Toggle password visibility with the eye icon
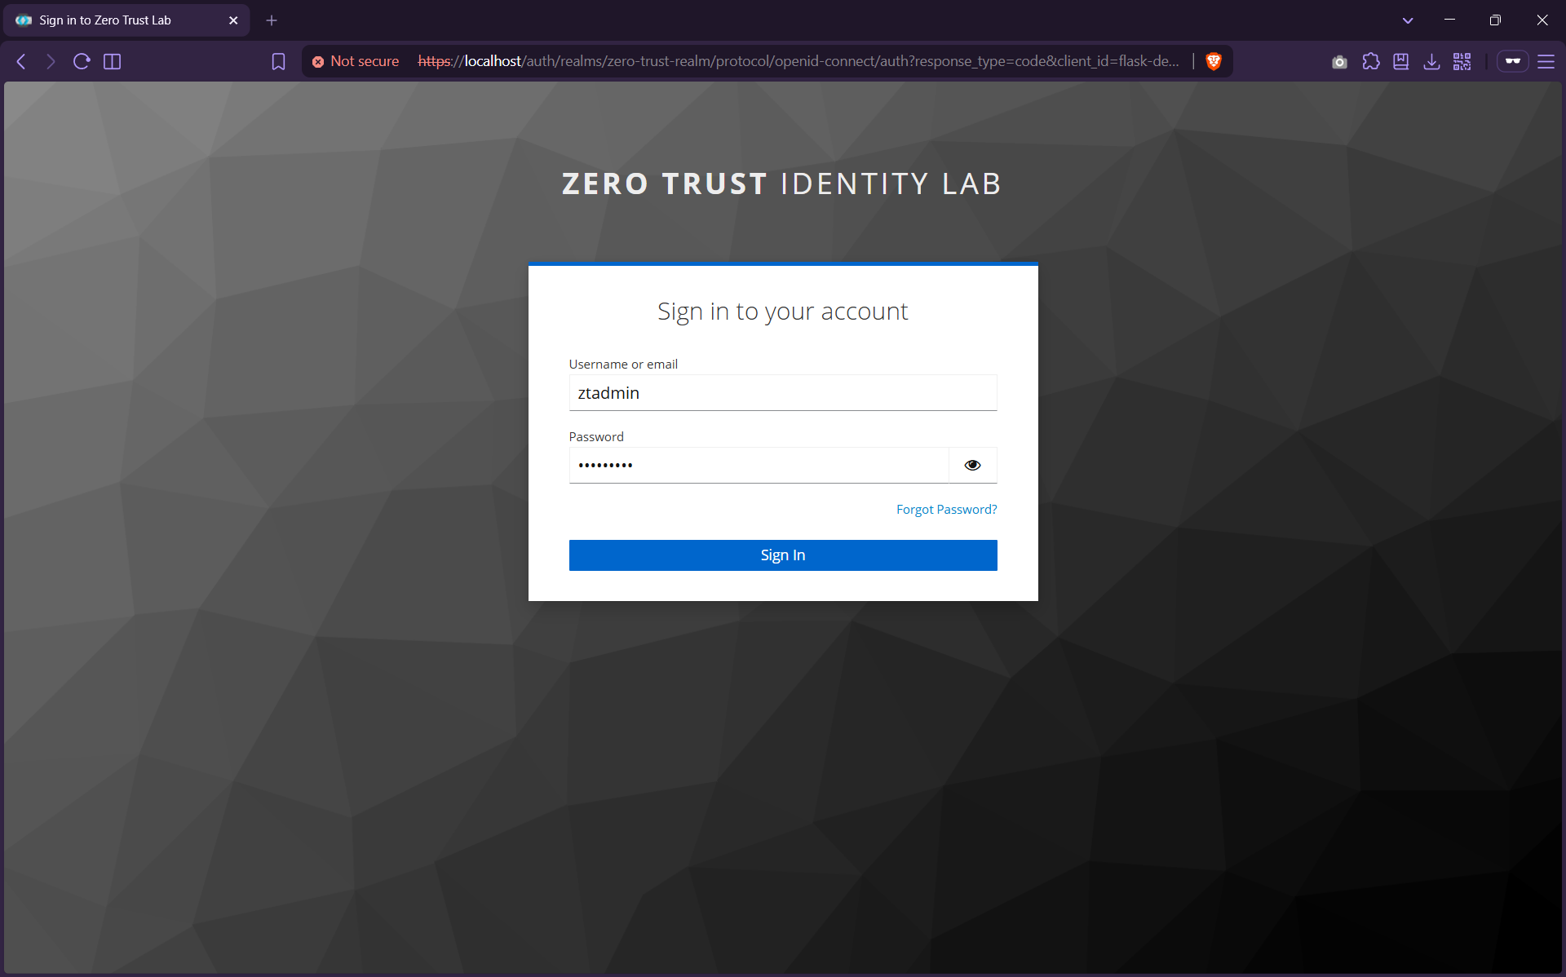 pos(972,465)
